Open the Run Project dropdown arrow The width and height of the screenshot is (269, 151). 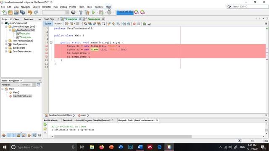point(97,12)
